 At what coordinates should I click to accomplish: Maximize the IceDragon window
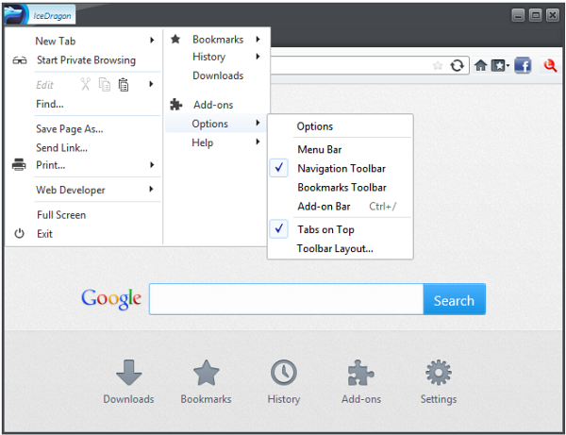pos(535,15)
